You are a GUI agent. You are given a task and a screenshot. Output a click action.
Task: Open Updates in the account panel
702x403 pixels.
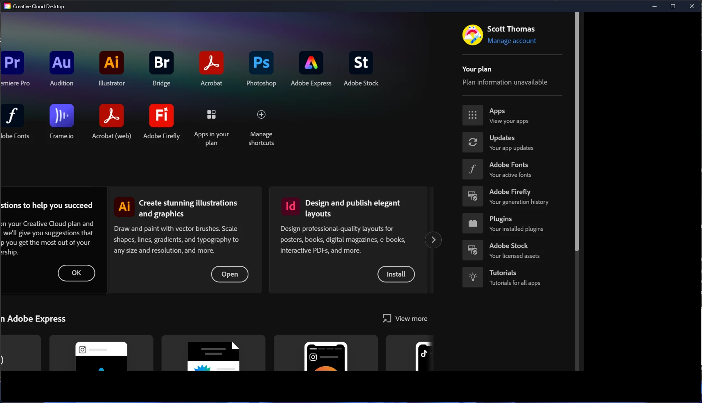point(512,142)
